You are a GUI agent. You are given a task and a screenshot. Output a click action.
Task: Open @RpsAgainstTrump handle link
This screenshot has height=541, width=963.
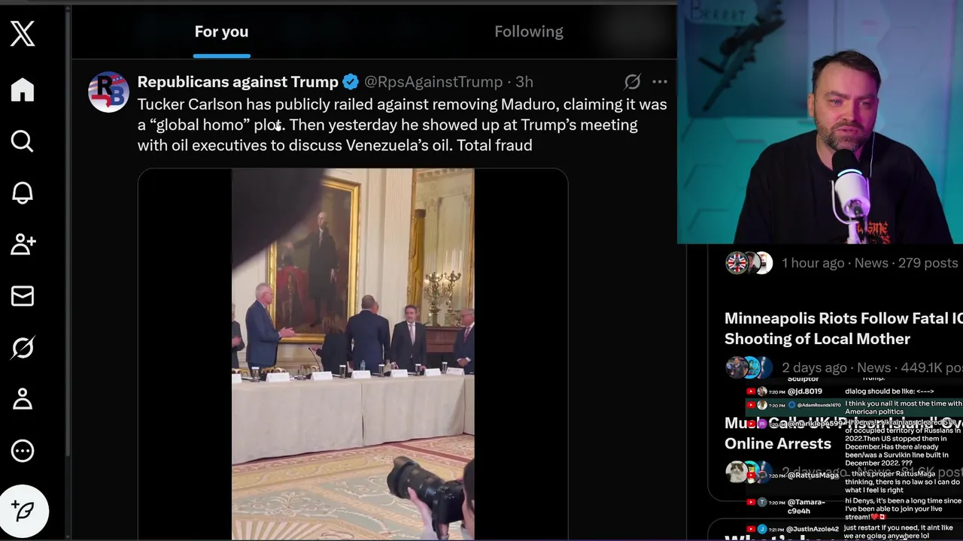(433, 82)
